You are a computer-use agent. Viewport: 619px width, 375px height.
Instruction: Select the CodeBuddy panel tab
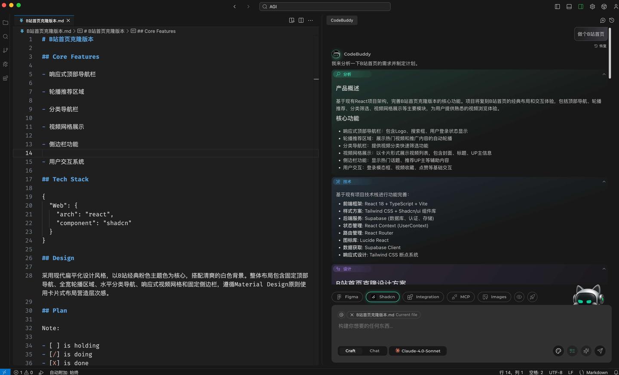(342, 20)
